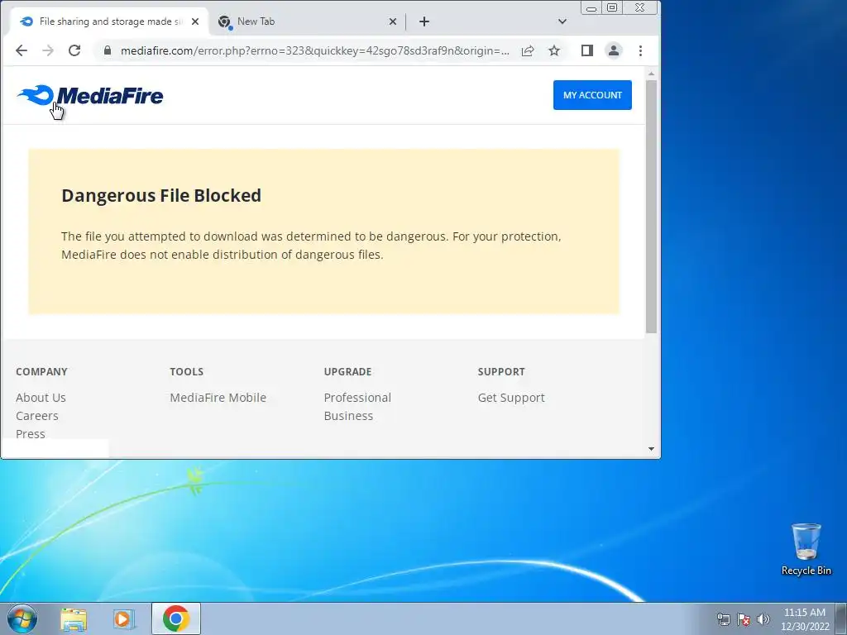Click the volume speaker icon in the tray
Screen dimensions: 847x635
pyautogui.click(x=763, y=619)
